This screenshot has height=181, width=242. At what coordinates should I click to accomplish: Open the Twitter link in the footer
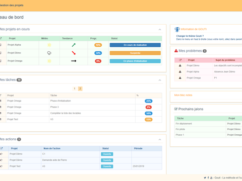click(x=205, y=177)
